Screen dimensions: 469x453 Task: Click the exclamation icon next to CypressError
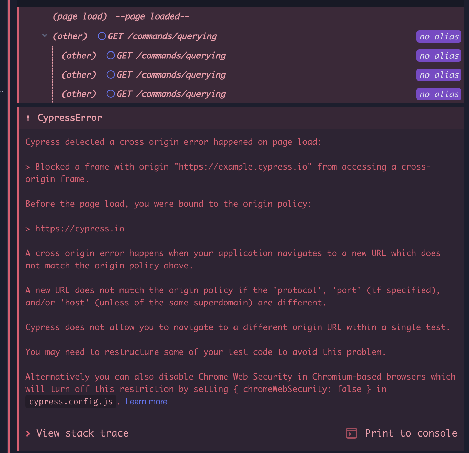pyautogui.click(x=28, y=118)
